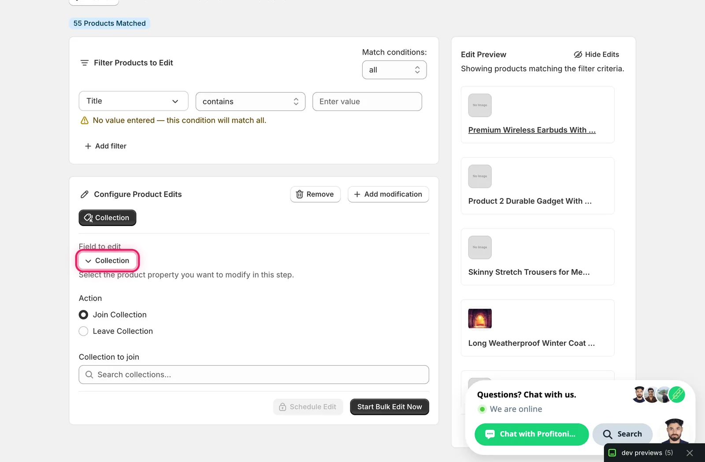Viewport: 705px width, 462px height.
Task: Open the Match conditions 'all' dropdown
Action: tap(394, 70)
